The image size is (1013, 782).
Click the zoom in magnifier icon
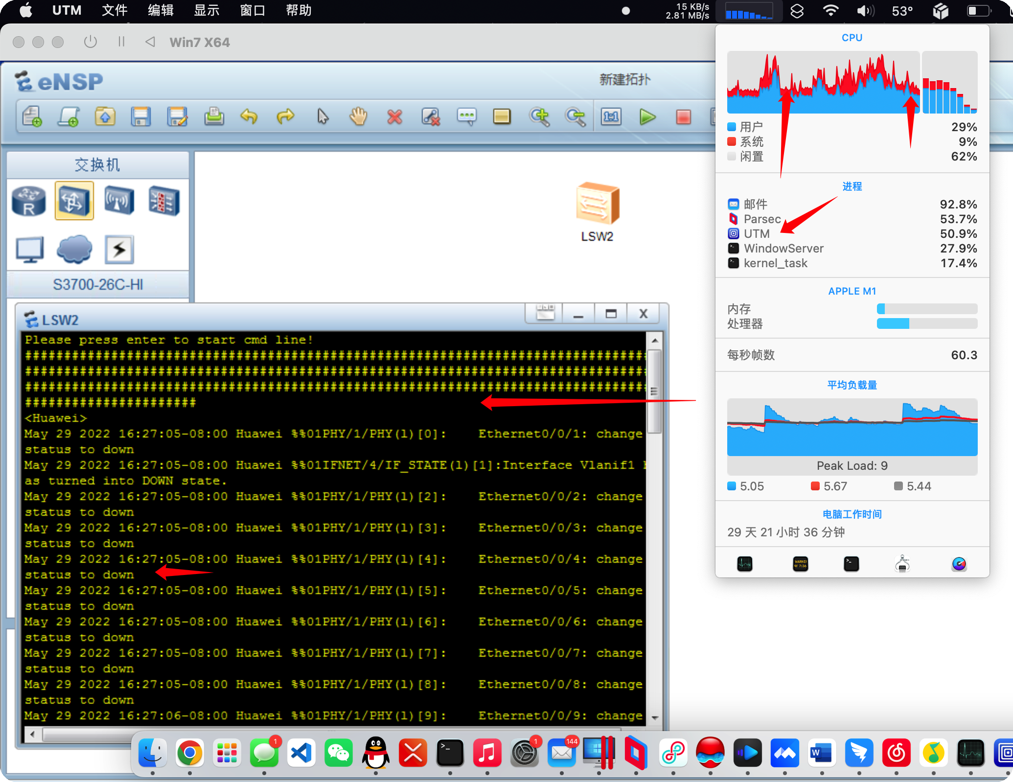point(539,117)
